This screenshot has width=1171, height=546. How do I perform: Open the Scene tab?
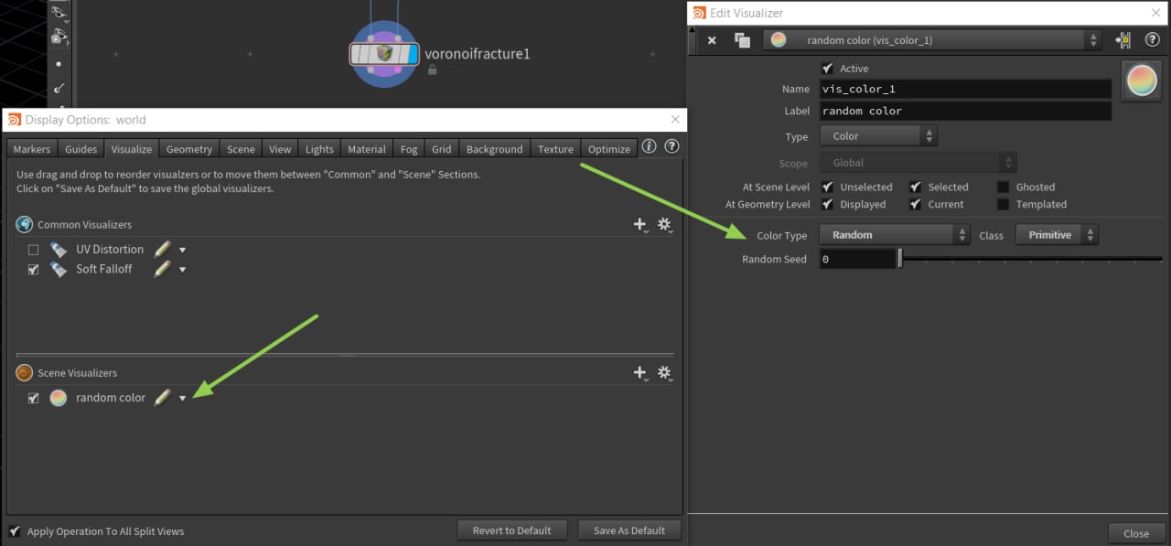pos(242,149)
